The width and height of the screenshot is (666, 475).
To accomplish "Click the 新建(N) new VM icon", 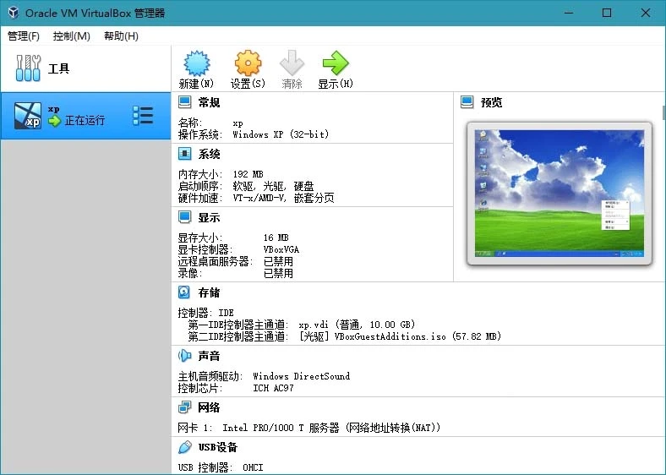I will pyautogui.click(x=196, y=63).
